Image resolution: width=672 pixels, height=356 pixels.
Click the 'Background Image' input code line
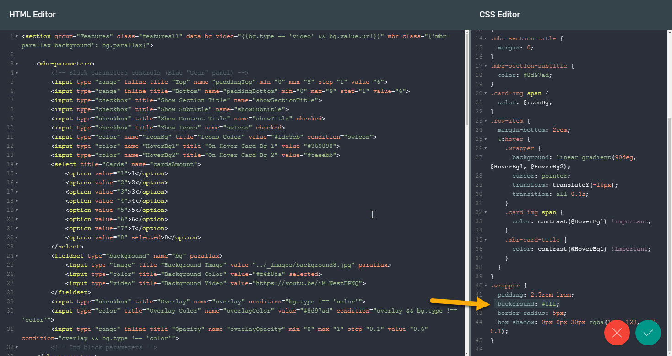[228, 265]
